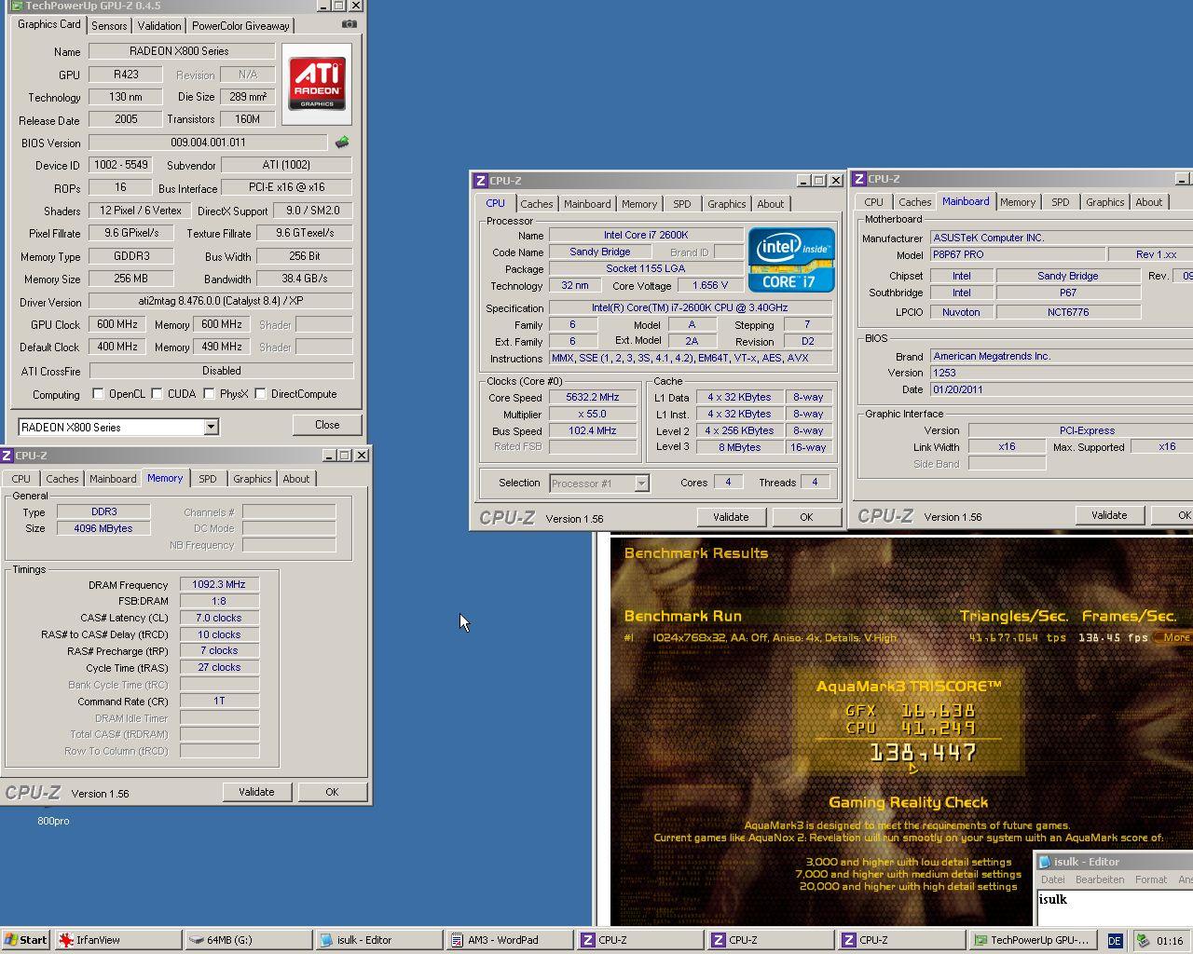Screen dimensions: 1193x954
Task: Open the PowerColor Giveaway tab
Action: 240,26
